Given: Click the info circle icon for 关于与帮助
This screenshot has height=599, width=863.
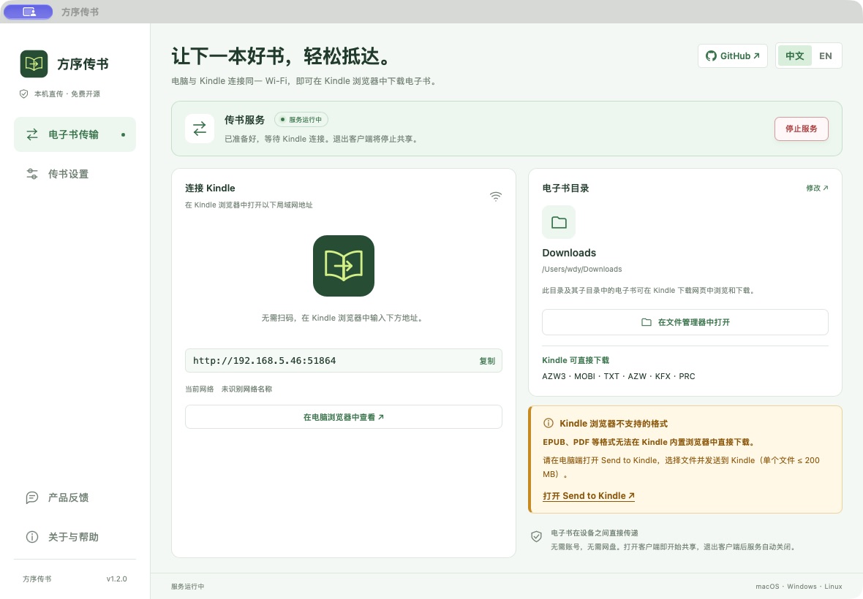Looking at the screenshot, I should tap(32, 537).
